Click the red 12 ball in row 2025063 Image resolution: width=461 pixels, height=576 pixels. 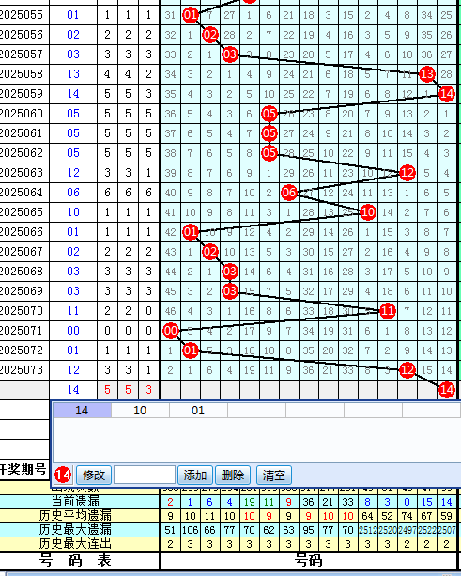pos(407,173)
